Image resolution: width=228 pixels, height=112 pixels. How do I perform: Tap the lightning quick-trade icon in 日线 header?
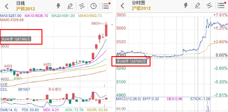pos(58,6)
